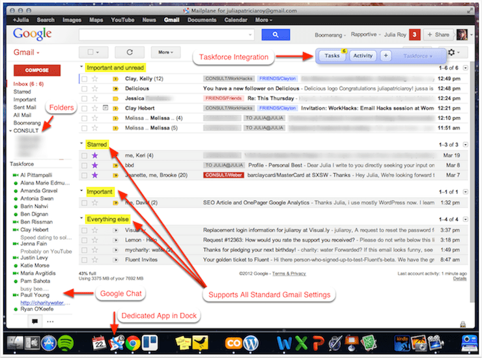Open the Gmail product dropdown
This screenshot has height=358, width=482.
click(27, 52)
